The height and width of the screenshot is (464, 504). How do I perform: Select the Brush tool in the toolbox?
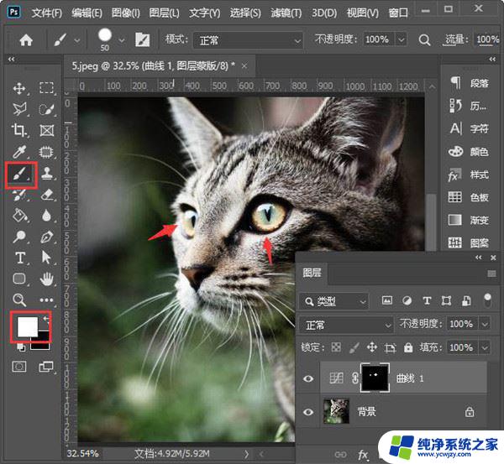20,174
